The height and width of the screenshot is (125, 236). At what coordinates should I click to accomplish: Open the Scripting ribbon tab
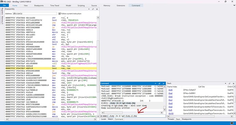[81, 5]
